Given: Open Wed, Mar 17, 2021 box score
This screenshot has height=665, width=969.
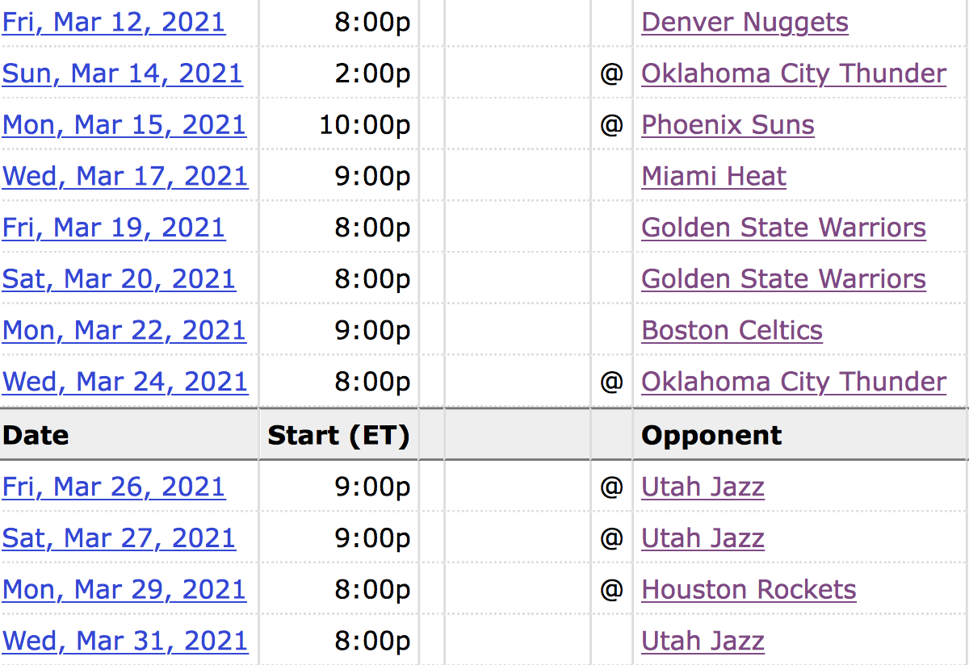Looking at the screenshot, I should [x=125, y=176].
